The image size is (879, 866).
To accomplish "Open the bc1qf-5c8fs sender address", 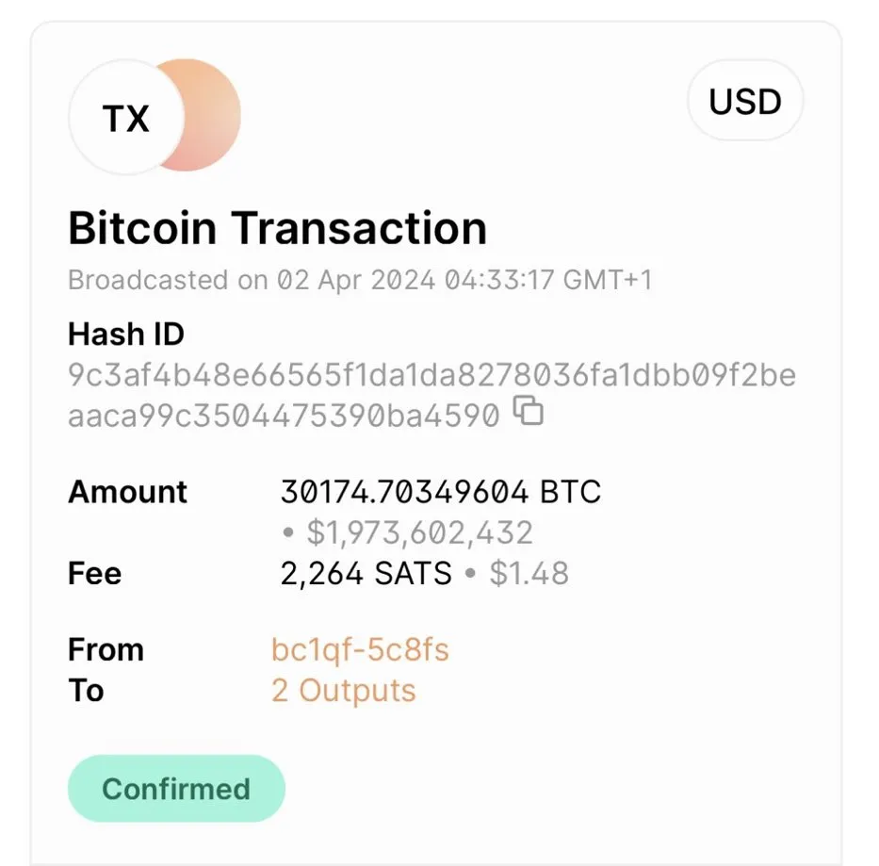I will pos(360,650).
